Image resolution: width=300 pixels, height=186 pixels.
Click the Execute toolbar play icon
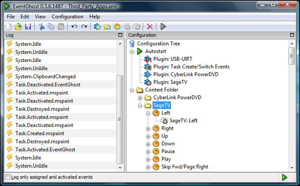(x=163, y=26)
